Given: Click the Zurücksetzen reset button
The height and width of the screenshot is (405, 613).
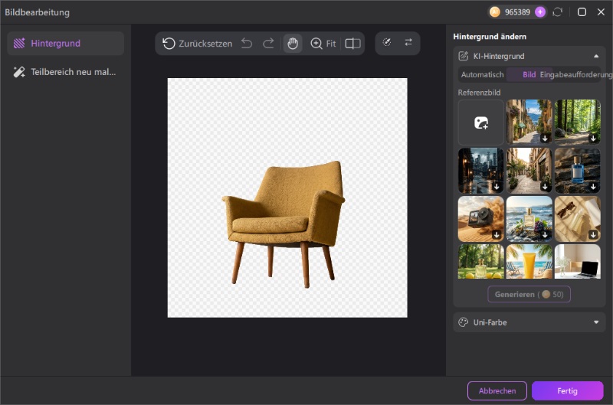Looking at the screenshot, I should point(197,44).
